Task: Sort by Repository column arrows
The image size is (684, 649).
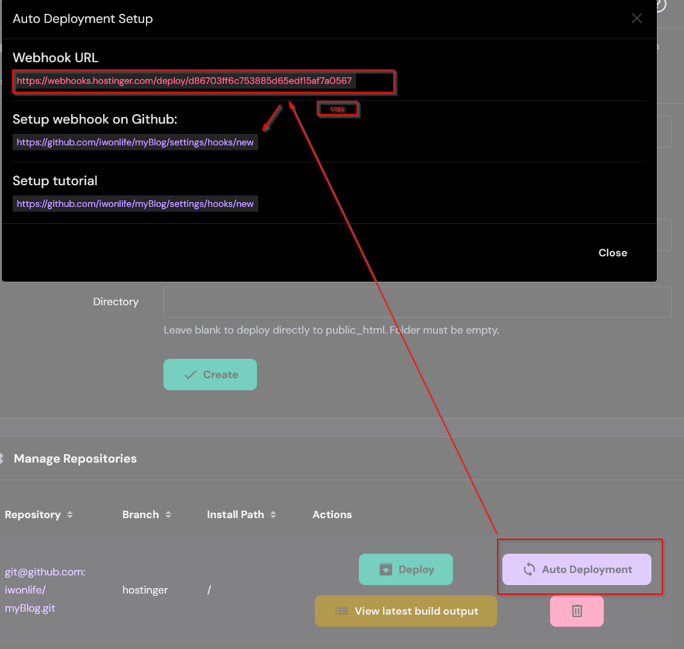Action: pyautogui.click(x=70, y=514)
